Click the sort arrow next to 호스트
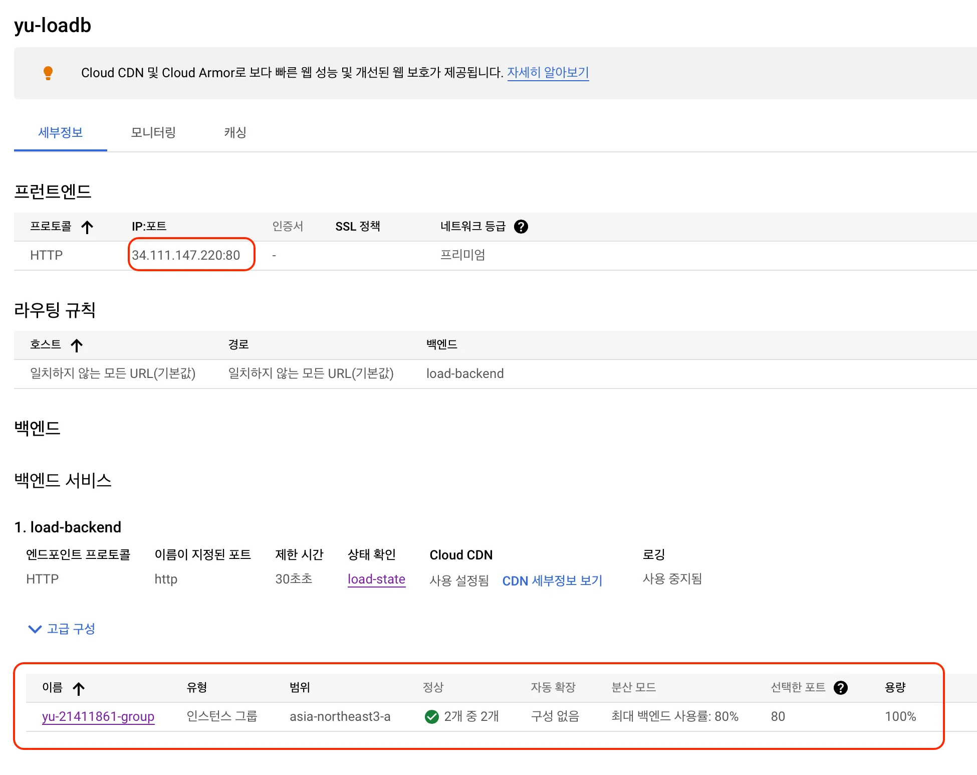Screen dimensions: 977x775 (x=77, y=345)
